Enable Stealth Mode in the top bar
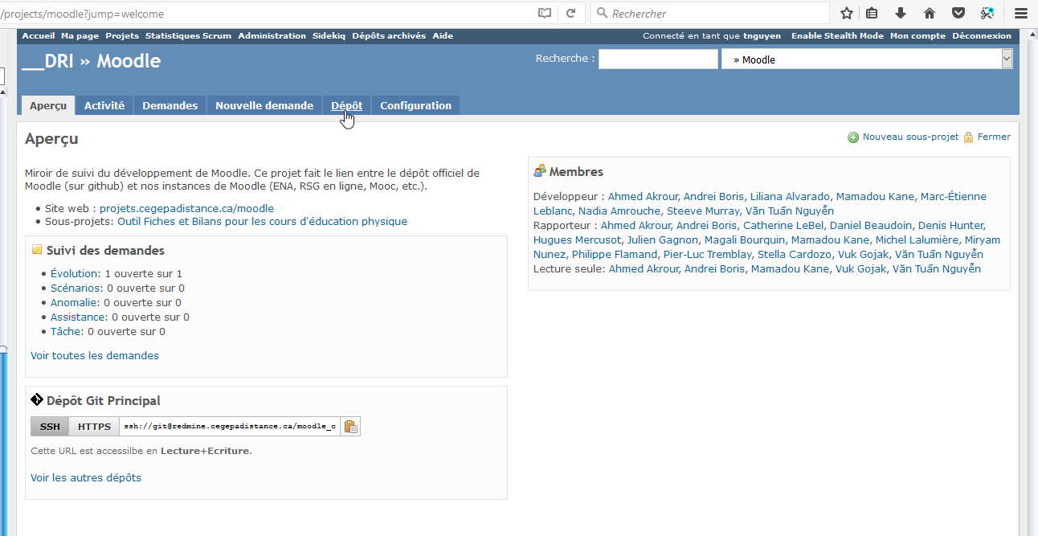Screen dimensions: 1038x536 coord(837,35)
